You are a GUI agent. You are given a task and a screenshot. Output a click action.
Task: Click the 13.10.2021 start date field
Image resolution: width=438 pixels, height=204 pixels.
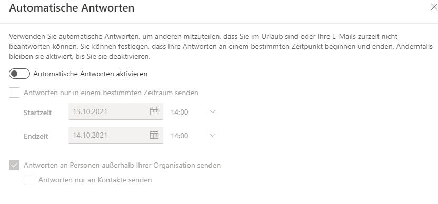(116, 111)
